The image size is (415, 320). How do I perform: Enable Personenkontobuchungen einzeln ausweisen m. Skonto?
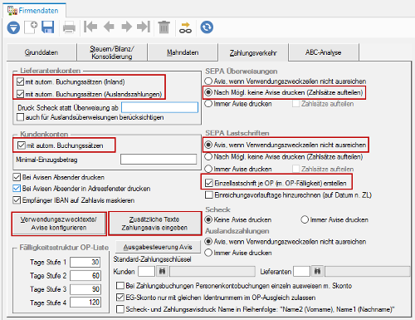120,286
